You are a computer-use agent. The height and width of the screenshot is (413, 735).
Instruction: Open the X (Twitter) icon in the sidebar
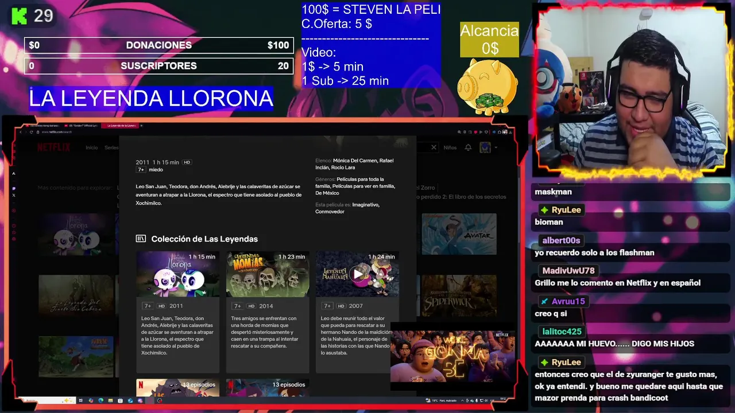click(14, 196)
